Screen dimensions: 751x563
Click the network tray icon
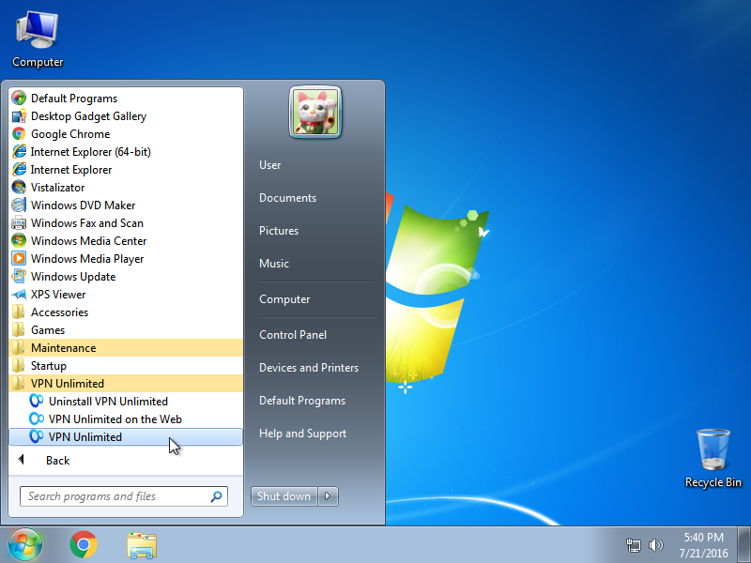(x=634, y=545)
